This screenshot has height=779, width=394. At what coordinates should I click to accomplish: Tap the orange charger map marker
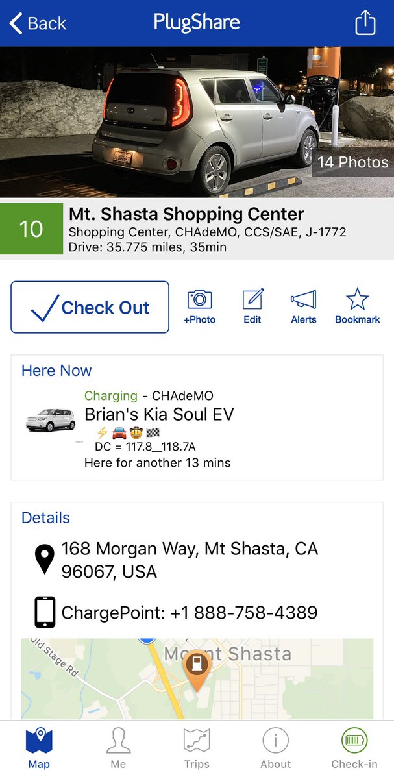pos(197,670)
